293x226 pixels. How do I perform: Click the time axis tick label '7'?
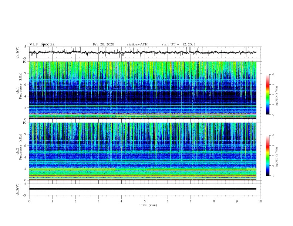pyautogui.click(x=191, y=201)
